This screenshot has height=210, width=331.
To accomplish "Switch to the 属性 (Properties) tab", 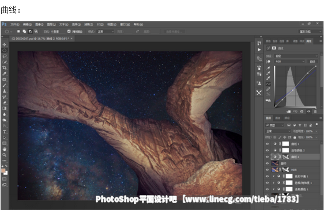I will coord(309,41).
